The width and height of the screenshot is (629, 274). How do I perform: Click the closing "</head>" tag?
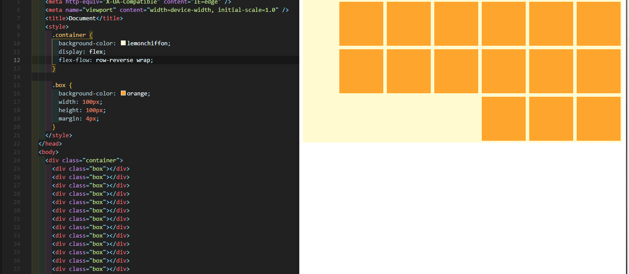click(50, 143)
